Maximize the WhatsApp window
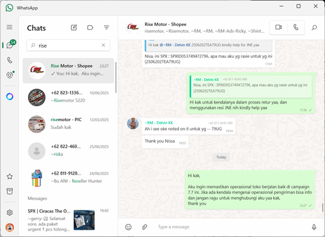 (298, 6)
